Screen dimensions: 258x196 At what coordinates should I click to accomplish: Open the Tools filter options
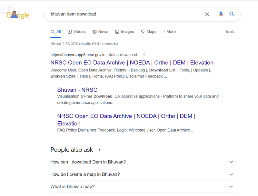point(230,32)
